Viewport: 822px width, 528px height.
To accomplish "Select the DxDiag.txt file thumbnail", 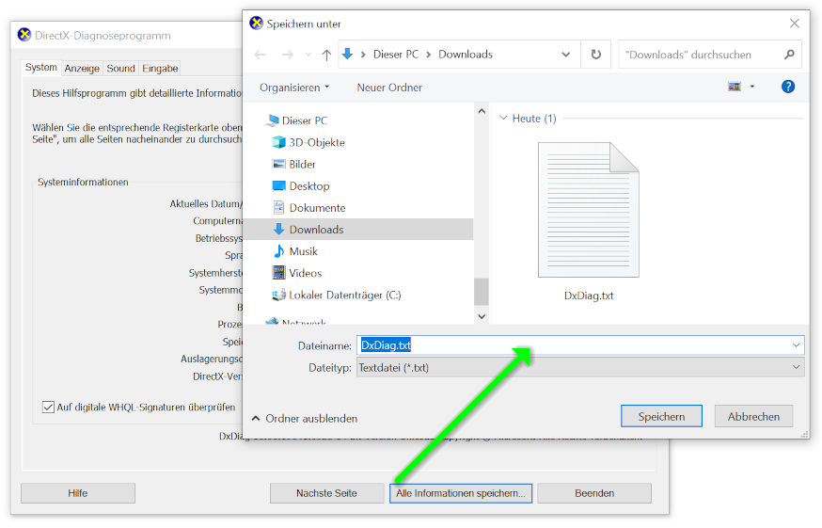I will coord(588,210).
